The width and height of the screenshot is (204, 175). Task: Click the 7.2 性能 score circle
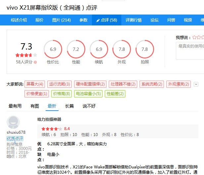(x=76, y=49)
